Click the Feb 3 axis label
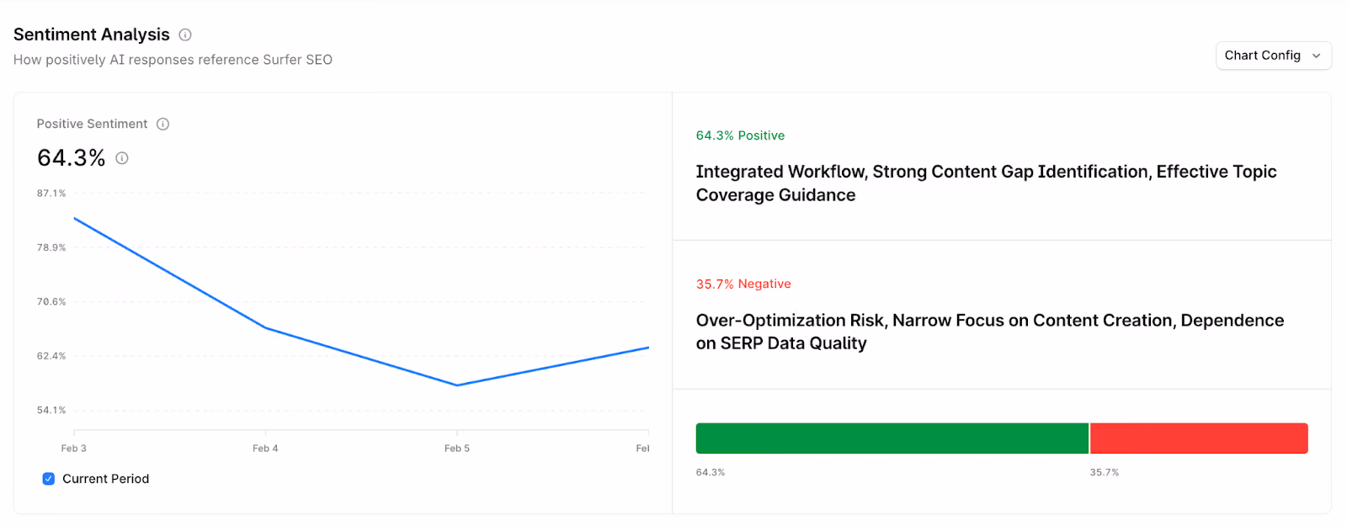This screenshot has height=526, width=1347. 74,449
